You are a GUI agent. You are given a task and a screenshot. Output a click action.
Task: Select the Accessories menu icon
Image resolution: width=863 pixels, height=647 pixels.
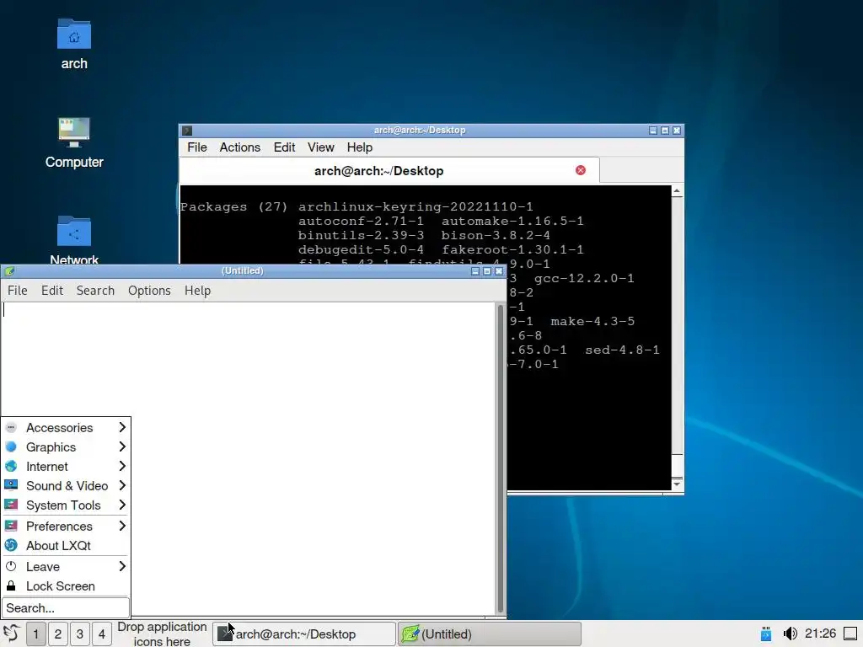coord(11,427)
